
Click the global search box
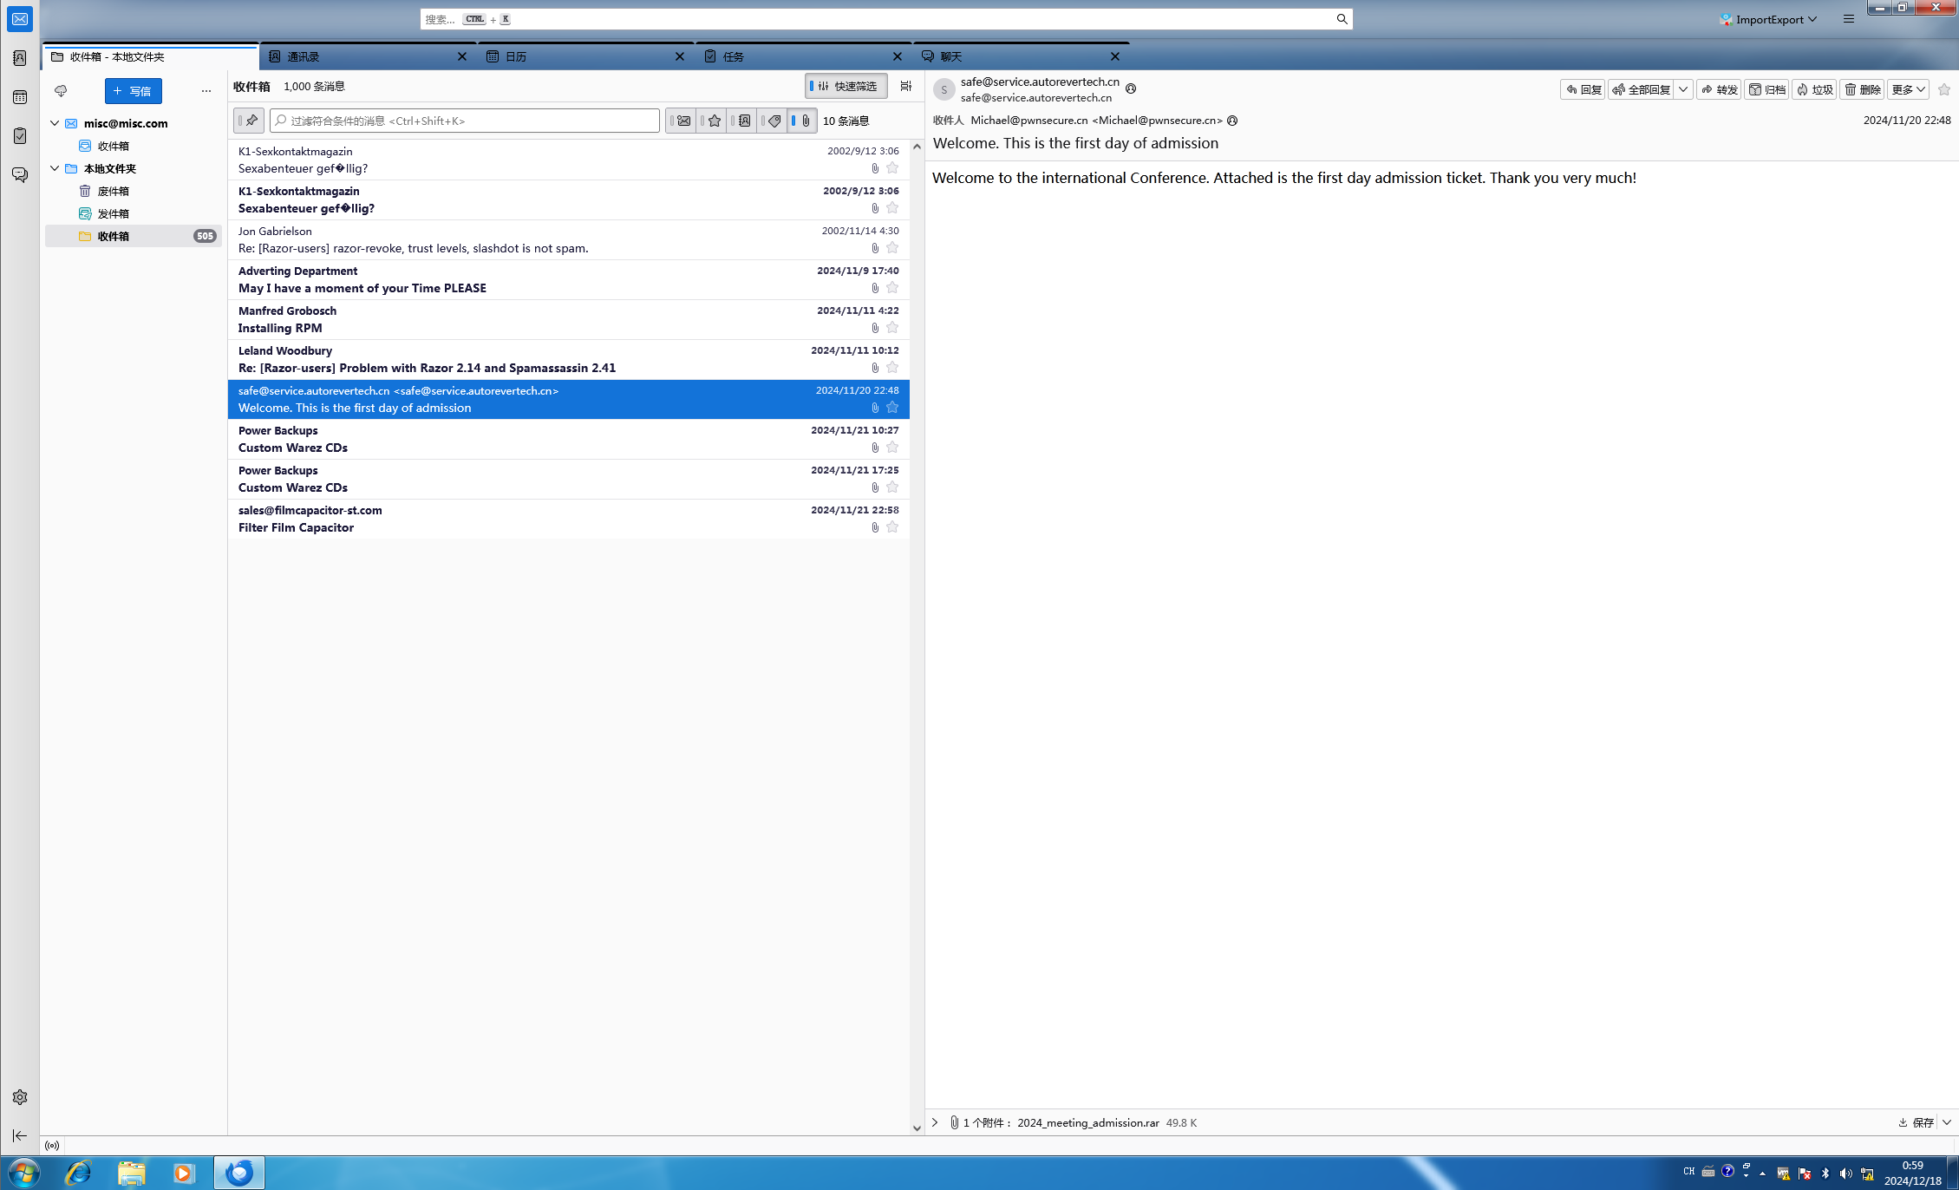click(885, 19)
